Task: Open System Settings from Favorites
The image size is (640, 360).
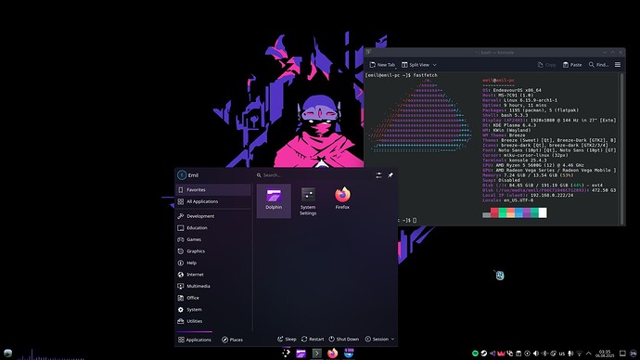Action: pos(308,200)
